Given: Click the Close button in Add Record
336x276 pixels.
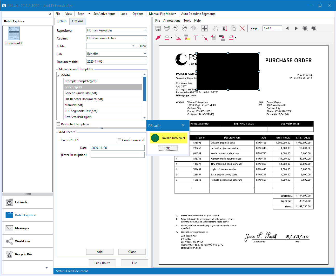Looking at the screenshot, I should pos(132,252).
